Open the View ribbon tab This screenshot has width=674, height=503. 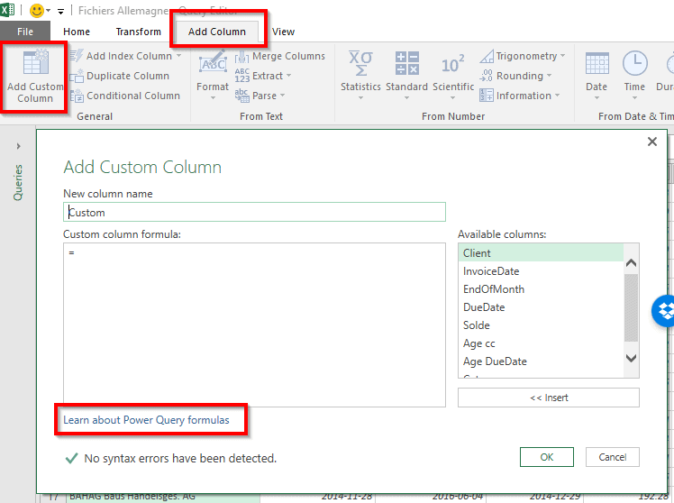(x=283, y=32)
